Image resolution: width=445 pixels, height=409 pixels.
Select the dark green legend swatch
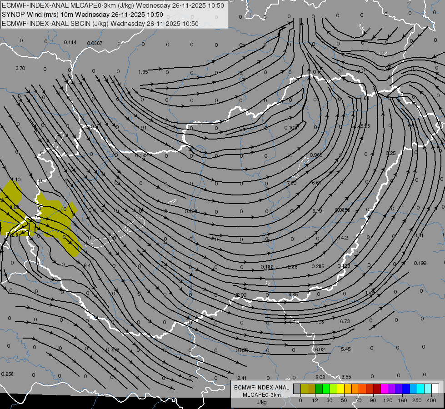(319, 389)
